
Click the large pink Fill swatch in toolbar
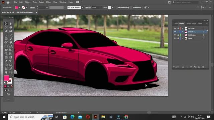click(x=6, y=78)
